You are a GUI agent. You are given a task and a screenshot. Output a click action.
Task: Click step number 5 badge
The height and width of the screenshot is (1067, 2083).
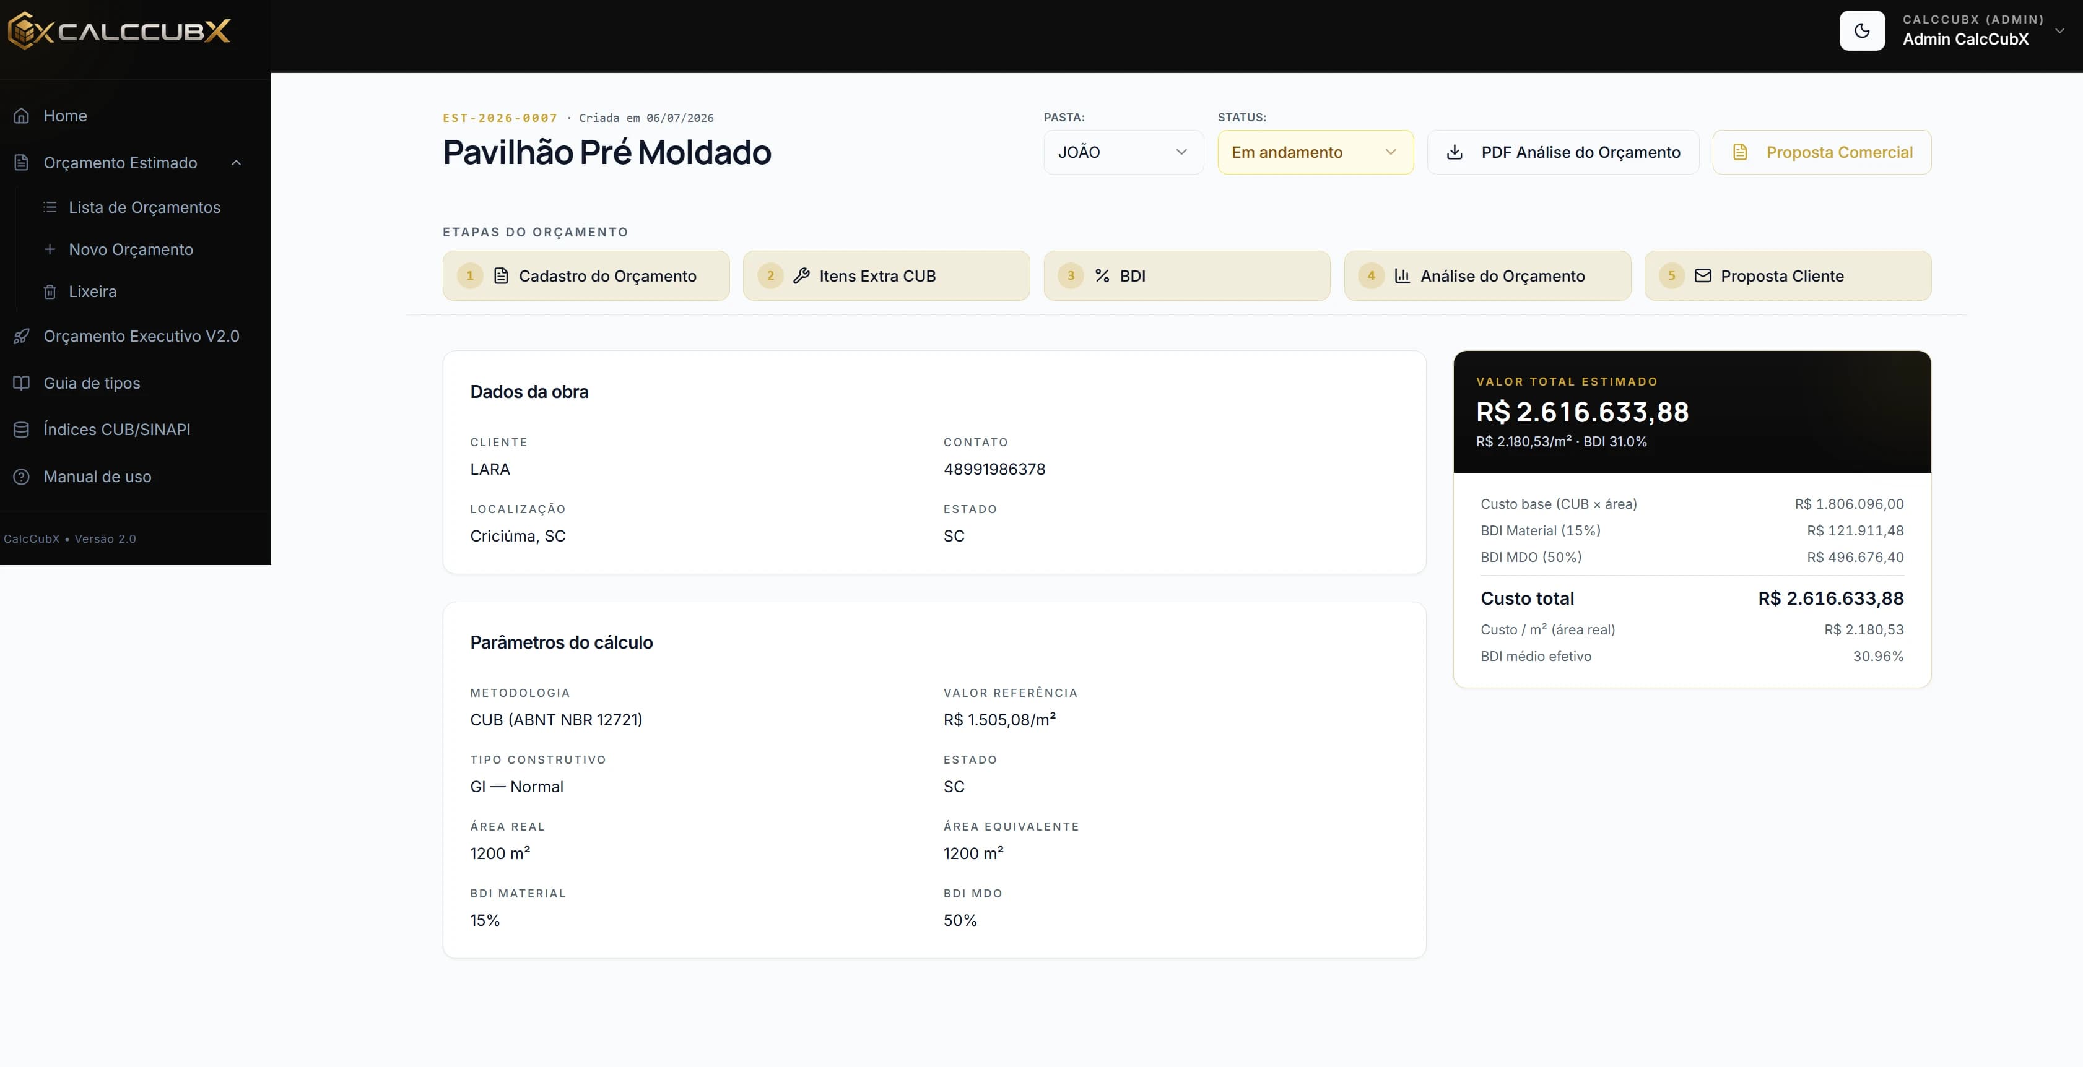tap(1672, 275)
